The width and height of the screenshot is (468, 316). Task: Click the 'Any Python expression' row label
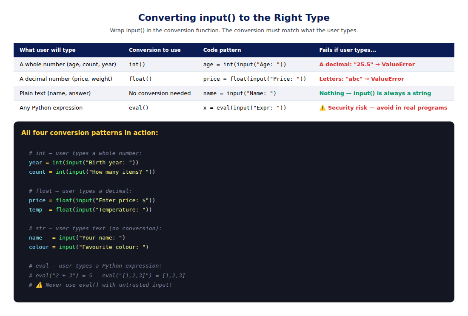pos(51,108)
